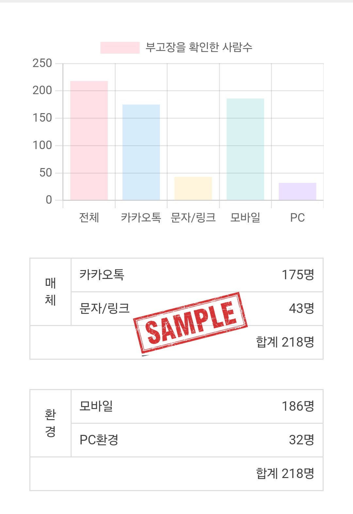This screenshot has width=353, height=514.
Task: Click the 전체 x-axis label
Action: click(89, 217)
